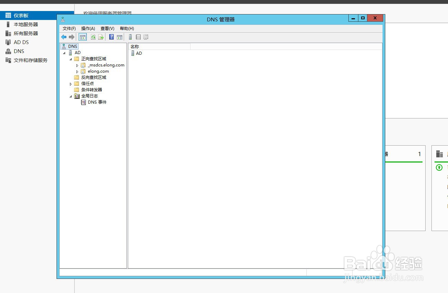
Task: Open the 文件(F) menu
Action: click(69, 29)
